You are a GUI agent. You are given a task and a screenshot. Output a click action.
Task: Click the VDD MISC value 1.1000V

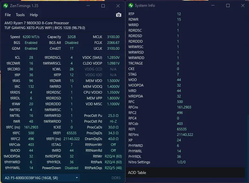(x=113, y=104)
